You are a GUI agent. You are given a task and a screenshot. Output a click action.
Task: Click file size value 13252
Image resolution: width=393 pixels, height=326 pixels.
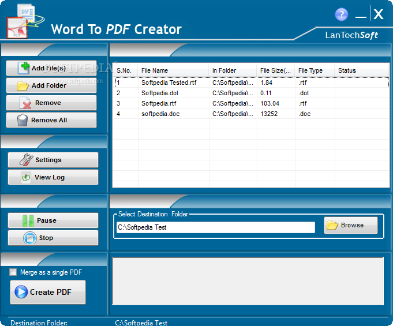269,114
